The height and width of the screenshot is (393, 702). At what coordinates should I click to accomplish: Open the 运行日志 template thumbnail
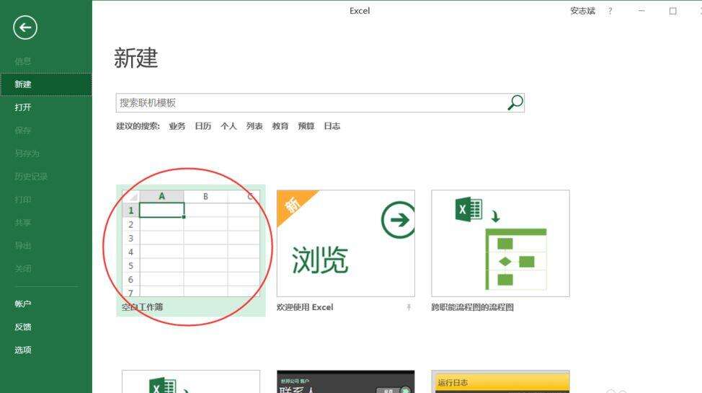click(500, 381)
